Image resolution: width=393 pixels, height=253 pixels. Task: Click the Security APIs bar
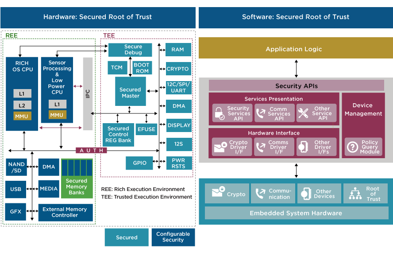point(296,86)
